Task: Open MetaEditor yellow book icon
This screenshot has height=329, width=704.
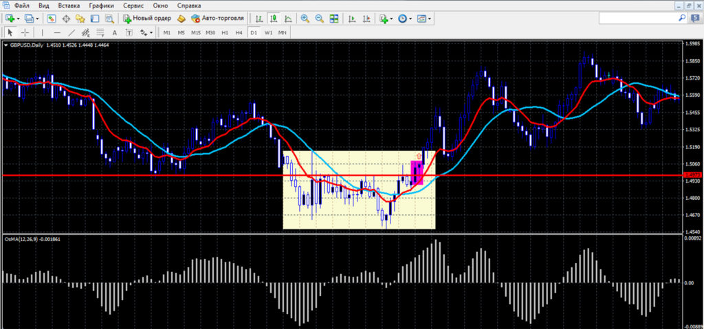Action: (181, 19)
